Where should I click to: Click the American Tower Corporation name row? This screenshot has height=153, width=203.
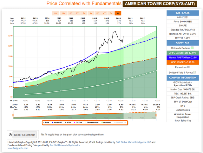pyautogui.click(x=183, y=116)
